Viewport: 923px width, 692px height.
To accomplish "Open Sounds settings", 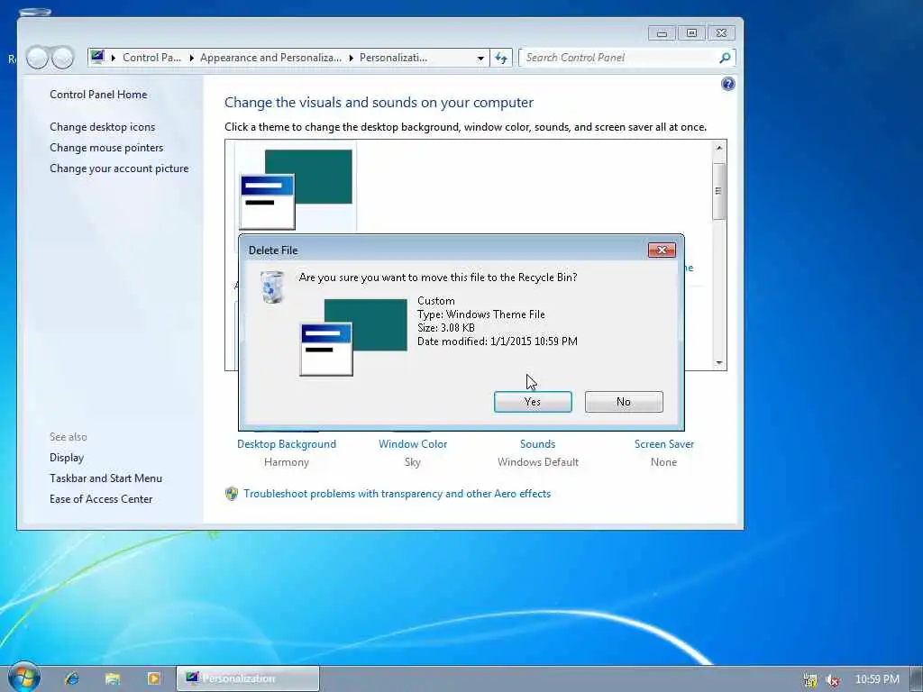I will tap(537, 444).
